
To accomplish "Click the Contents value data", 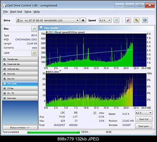I will 34,48.
